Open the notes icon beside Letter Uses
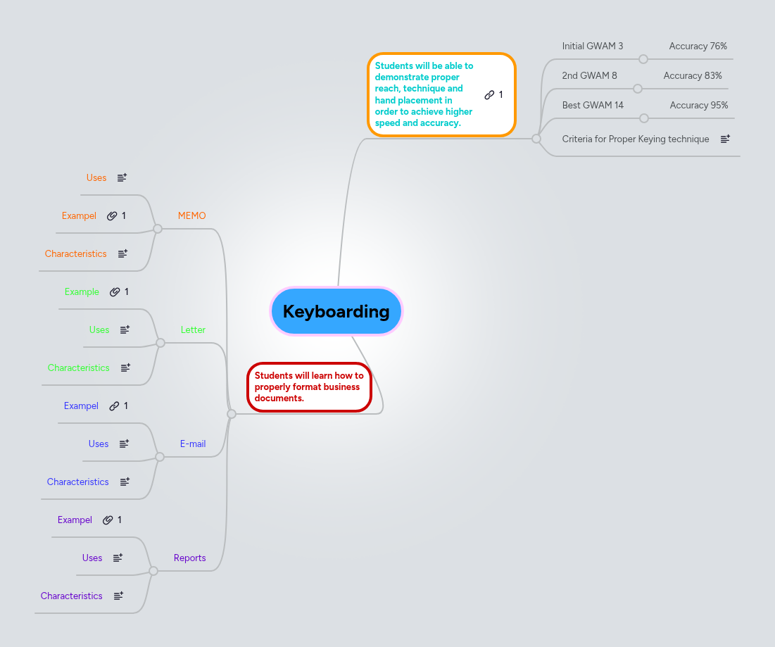Viewport: 775px width, 647px height. click(x=125, y=329)
